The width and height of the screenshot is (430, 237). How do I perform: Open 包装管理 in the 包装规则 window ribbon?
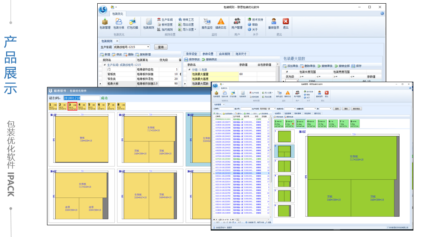tap(105, 23)
